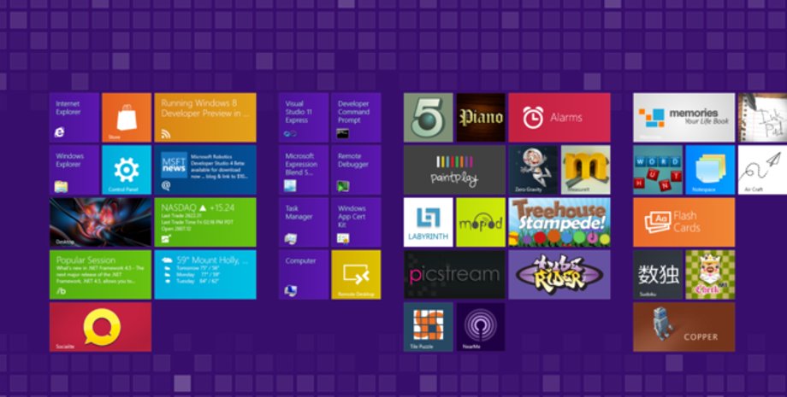Launch the Piano app tile

click(480, 118)
